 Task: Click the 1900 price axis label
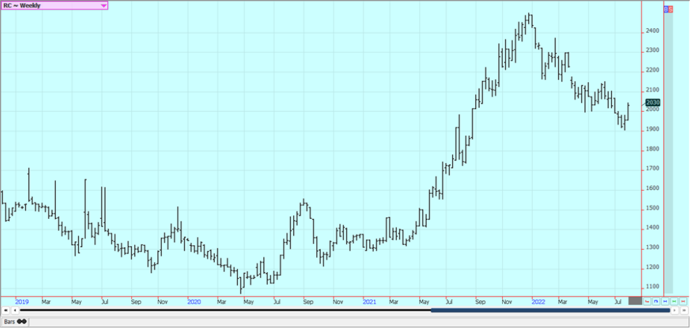[x=652, y=129]
